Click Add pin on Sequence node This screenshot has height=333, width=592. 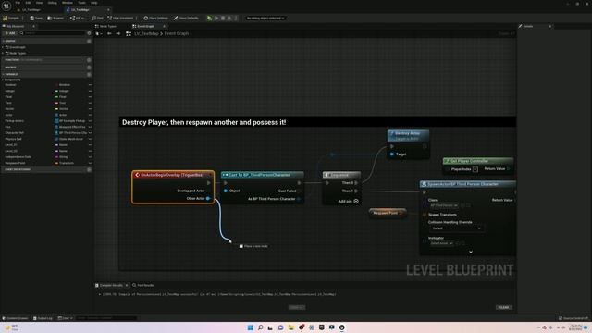point(348,202)
